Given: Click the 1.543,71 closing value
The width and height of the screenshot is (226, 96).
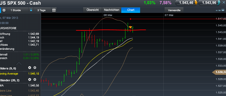Looking at the screenshot, I should tap(34, 45).
